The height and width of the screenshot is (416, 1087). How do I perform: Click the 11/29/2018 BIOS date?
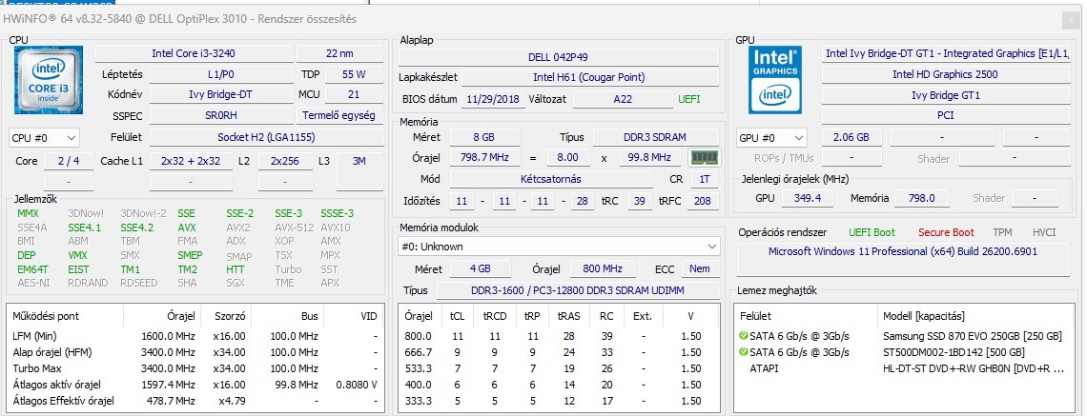pos(492,99)
